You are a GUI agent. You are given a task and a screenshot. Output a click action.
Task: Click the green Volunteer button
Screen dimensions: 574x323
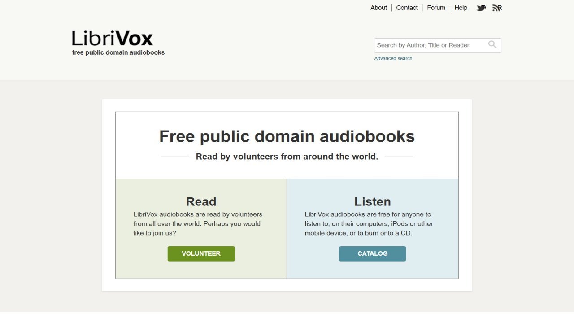click(x=201, y=254)
